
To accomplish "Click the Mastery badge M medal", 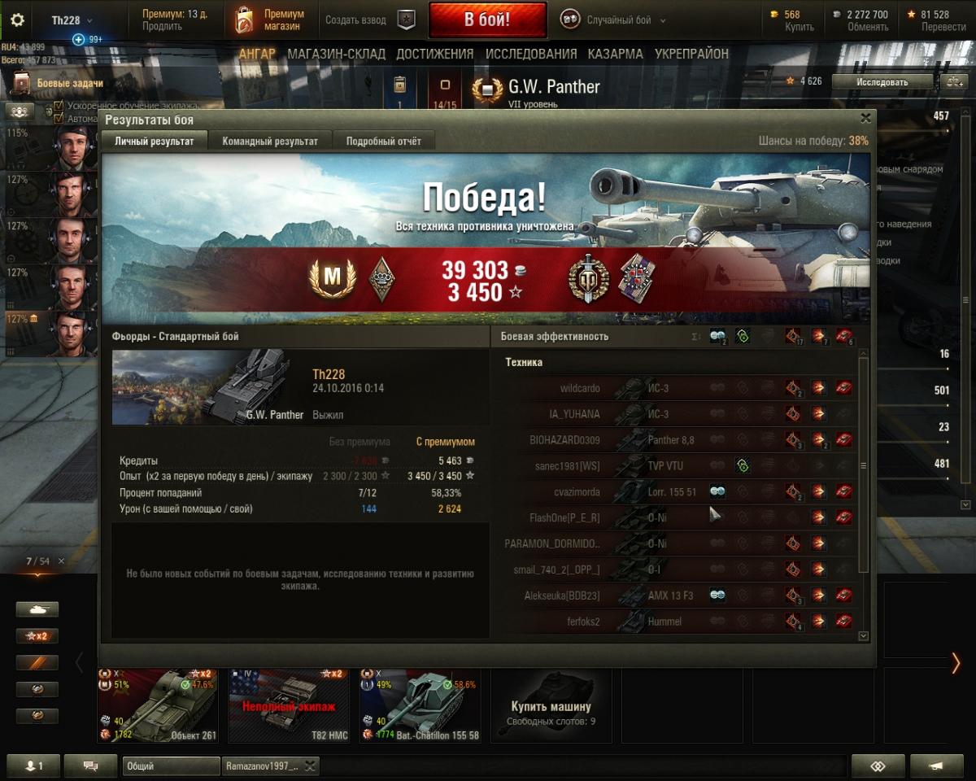I will click(332, 279).
